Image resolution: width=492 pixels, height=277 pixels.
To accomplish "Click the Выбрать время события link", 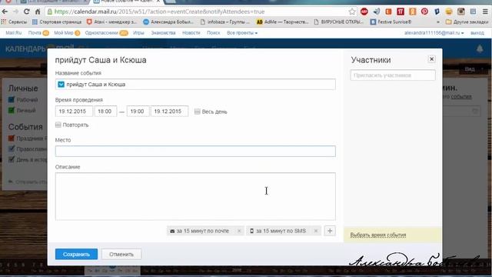I will click(x=378, y=235).
